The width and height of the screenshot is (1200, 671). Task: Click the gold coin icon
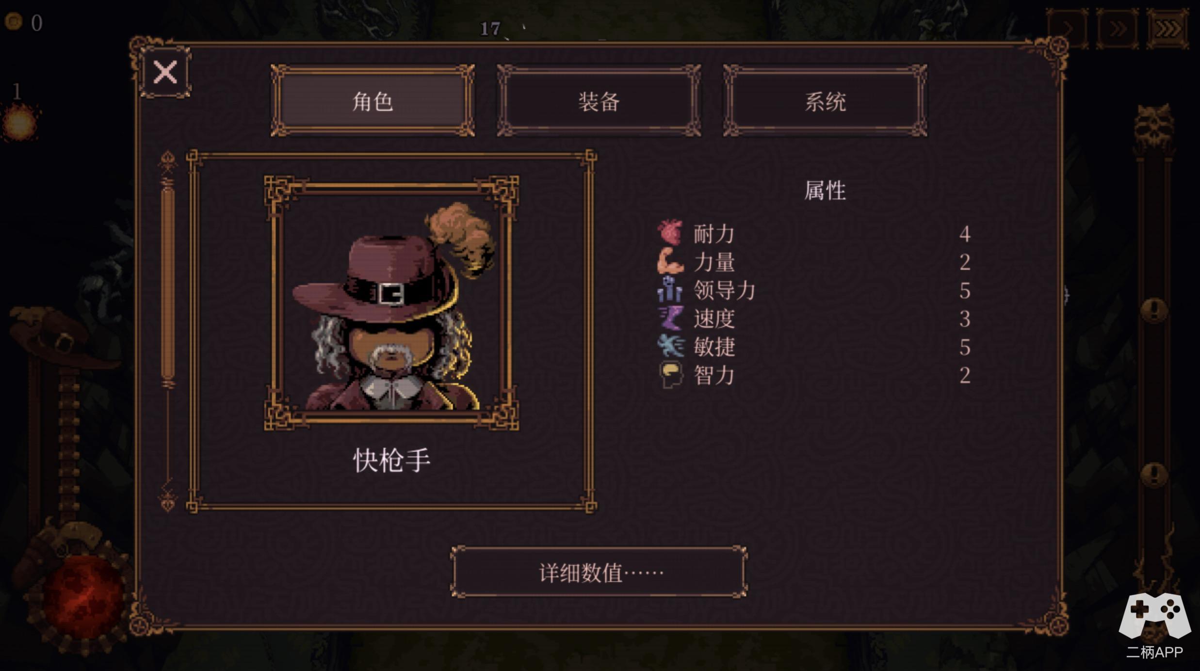[14, 21]
